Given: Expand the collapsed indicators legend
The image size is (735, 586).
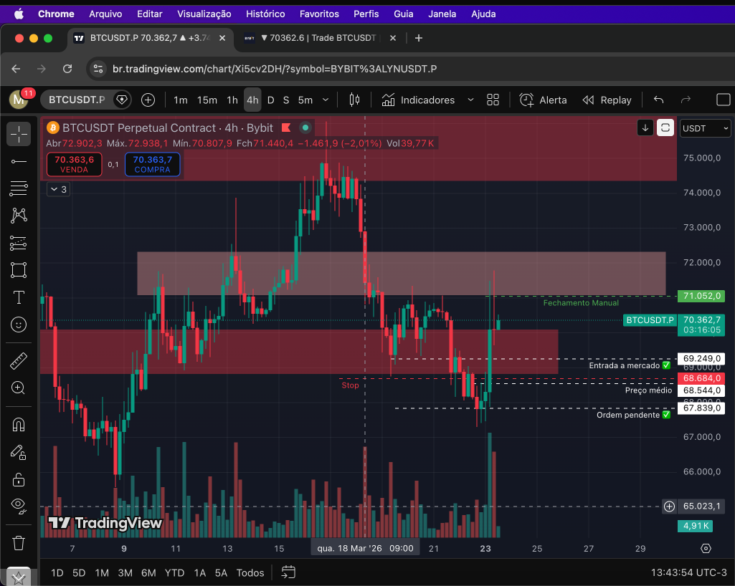Looking at the screenshot, I should (58, 189).
